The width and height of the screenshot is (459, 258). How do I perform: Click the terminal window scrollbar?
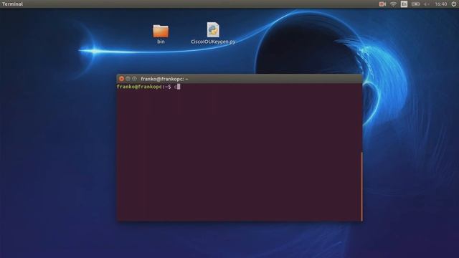click(x=361, y=186)
